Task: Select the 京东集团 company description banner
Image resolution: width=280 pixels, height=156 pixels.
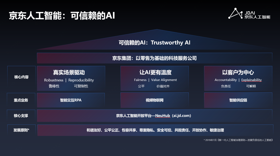Action: [154, 58]
